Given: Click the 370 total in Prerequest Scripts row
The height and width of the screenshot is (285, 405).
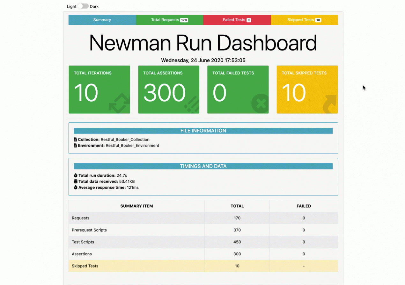Looking at the screenshot, I should [x=237, y=230].
